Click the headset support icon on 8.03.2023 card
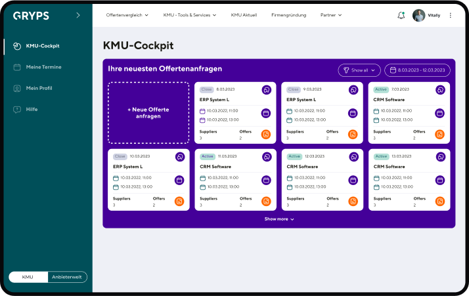The width and height of the screenshot is (469, 296). [266, 90]
